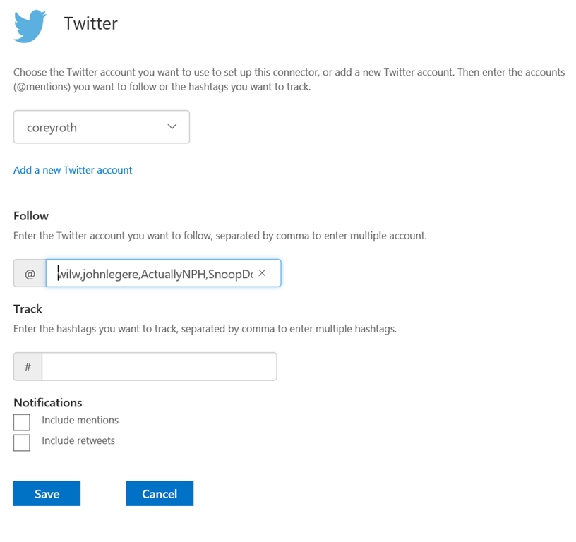
Task: Click the 'Enter the hashtags you want to track' description
Action: [205, 329]
